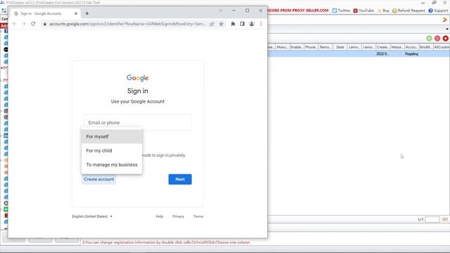Open the English (United States) language dropdown
The width and height of the screenshot is (450, 253).
pos(92,216)
